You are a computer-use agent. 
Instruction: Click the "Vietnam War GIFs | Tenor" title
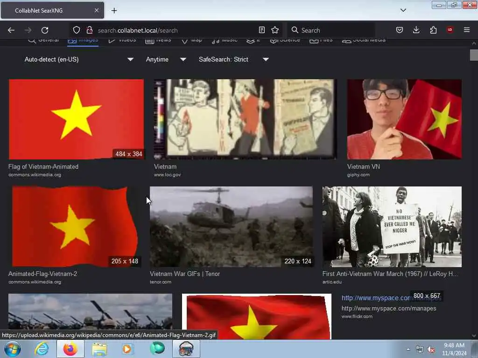click(x=185, y=274)
